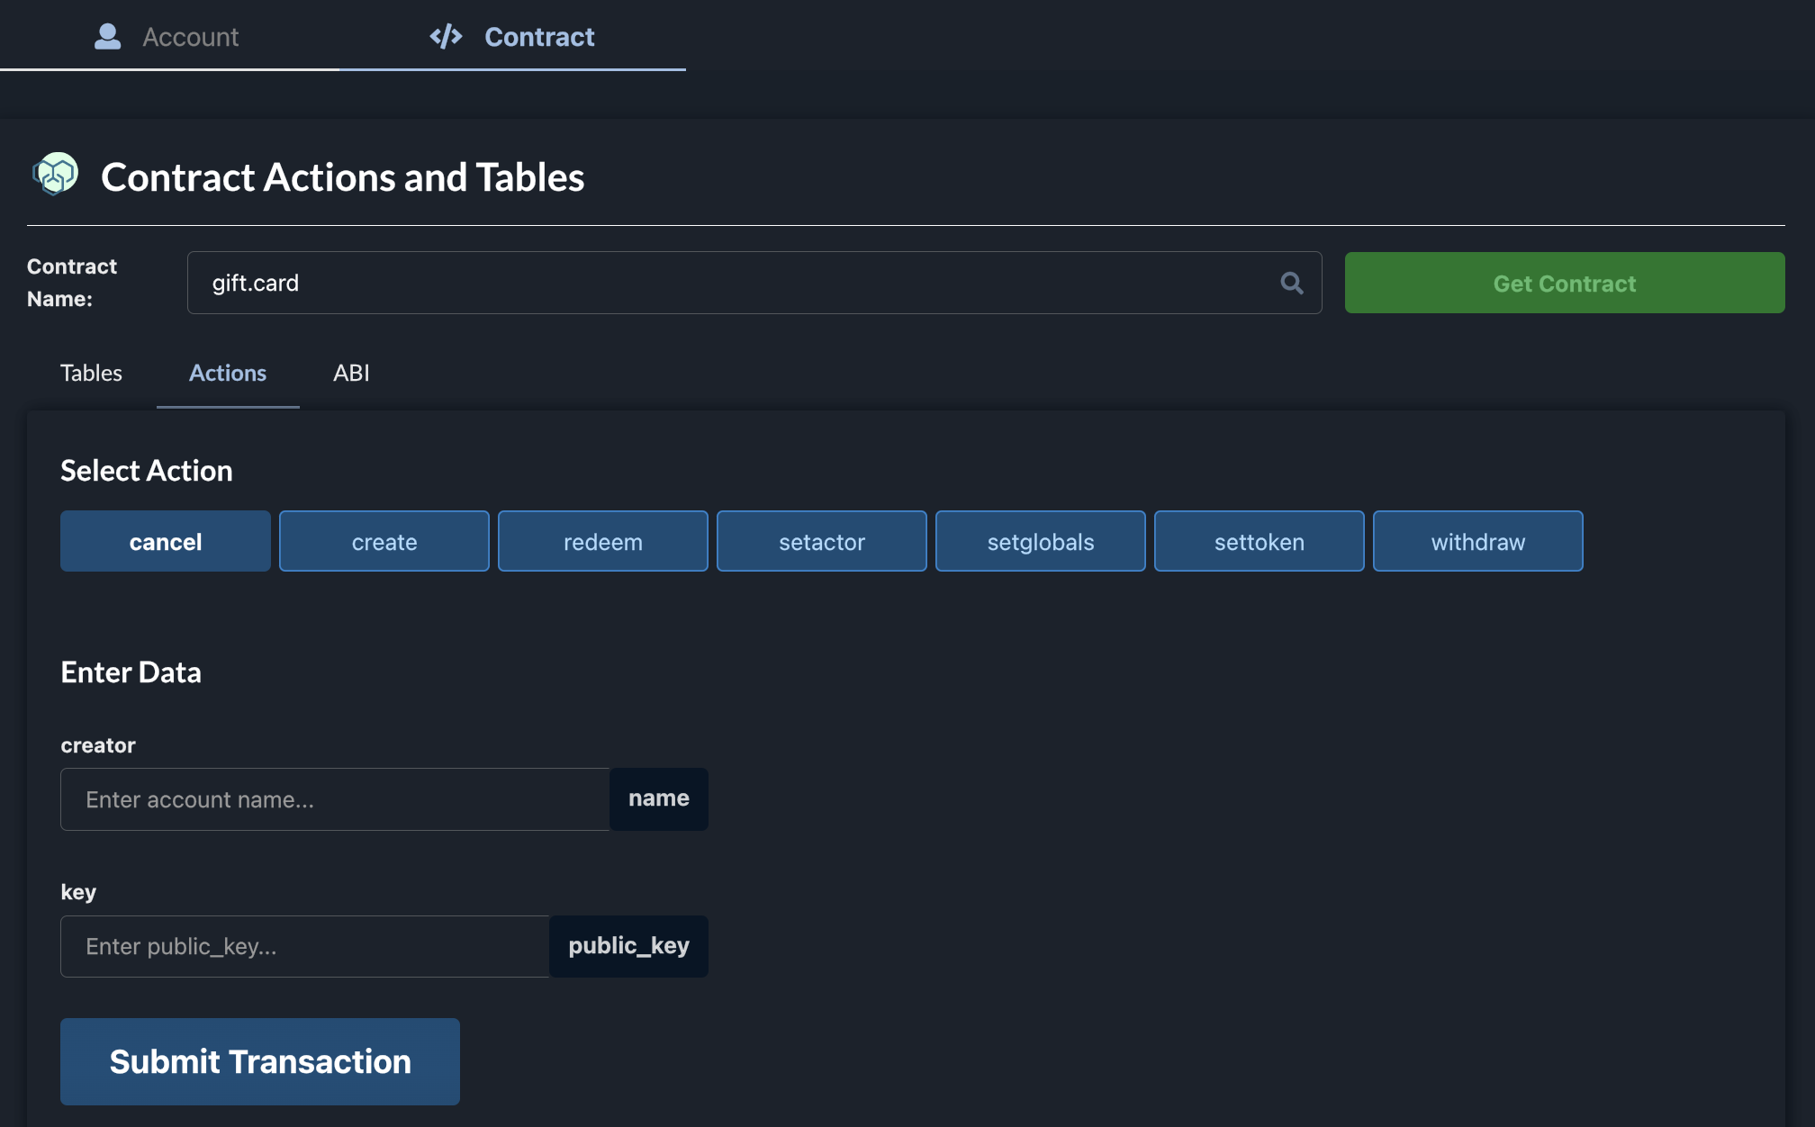Pick the withdraw action
Screen dimensions: 1815x1127
pos(1478,542)
